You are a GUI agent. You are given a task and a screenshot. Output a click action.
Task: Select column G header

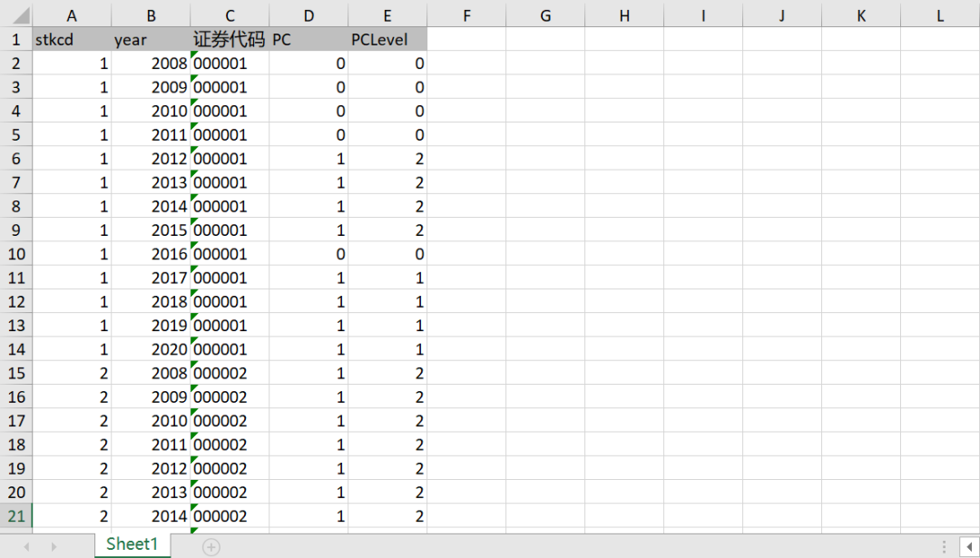[545, 16]
